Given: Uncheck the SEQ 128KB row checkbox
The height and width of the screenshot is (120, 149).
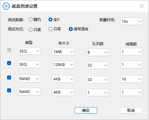Looking at the screenshot, I should [x=9, y=63].
